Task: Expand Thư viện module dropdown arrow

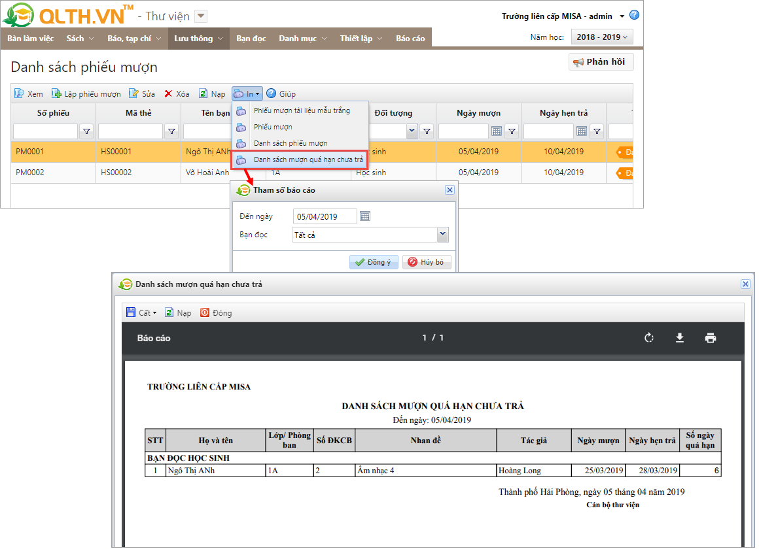Action: point(201,16)
